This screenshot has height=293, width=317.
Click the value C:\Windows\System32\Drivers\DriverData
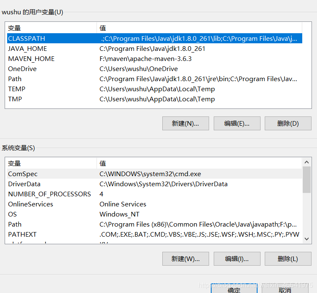point(164,184)
